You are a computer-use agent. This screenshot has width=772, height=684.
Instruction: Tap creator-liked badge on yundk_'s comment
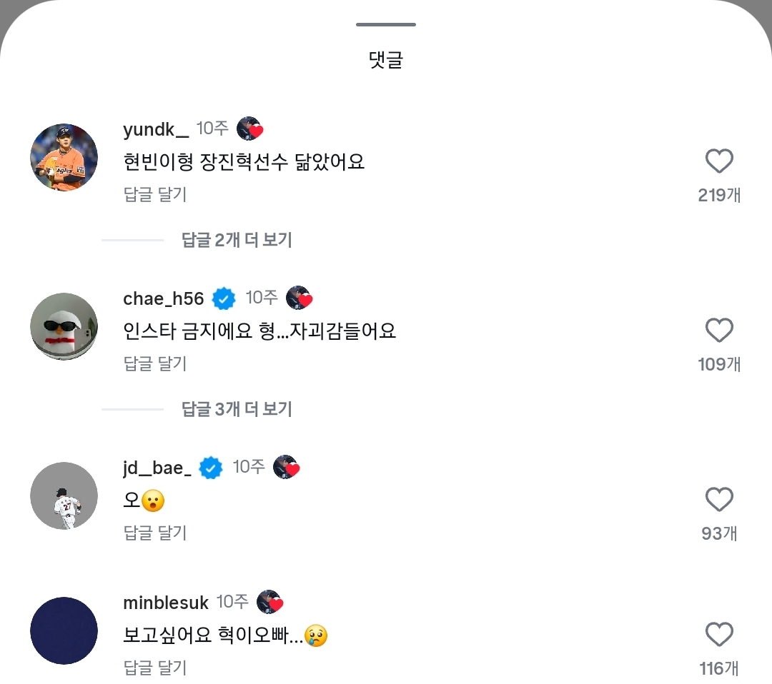(250, 129)
